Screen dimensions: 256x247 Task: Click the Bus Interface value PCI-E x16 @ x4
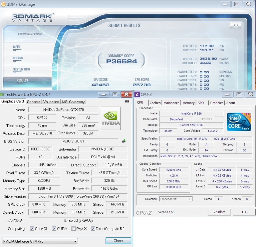pos(103,157)
